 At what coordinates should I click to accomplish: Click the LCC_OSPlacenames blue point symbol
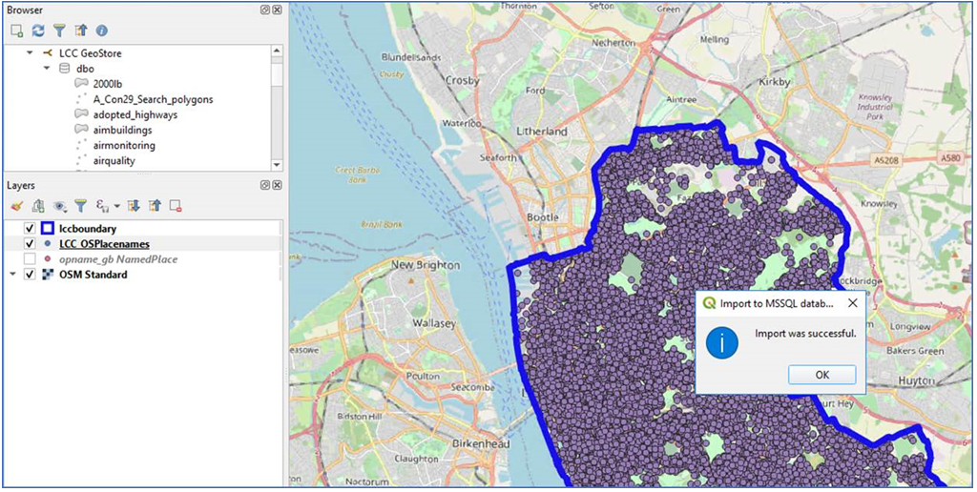point(48,243)
